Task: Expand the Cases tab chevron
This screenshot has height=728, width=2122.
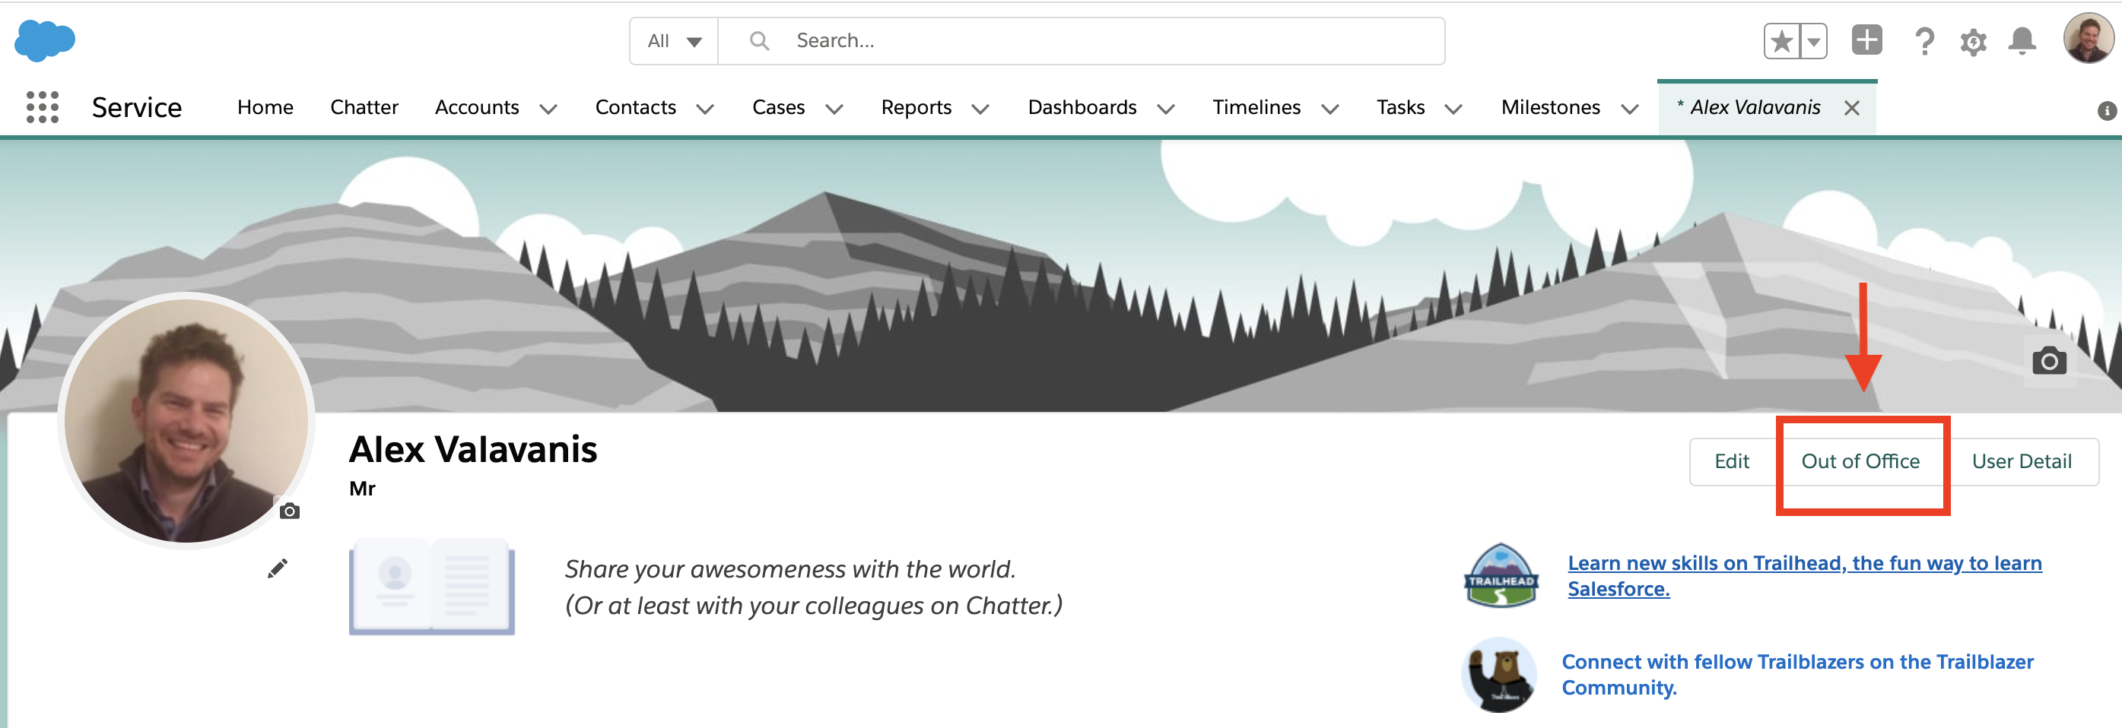Action: coord(834,109)
